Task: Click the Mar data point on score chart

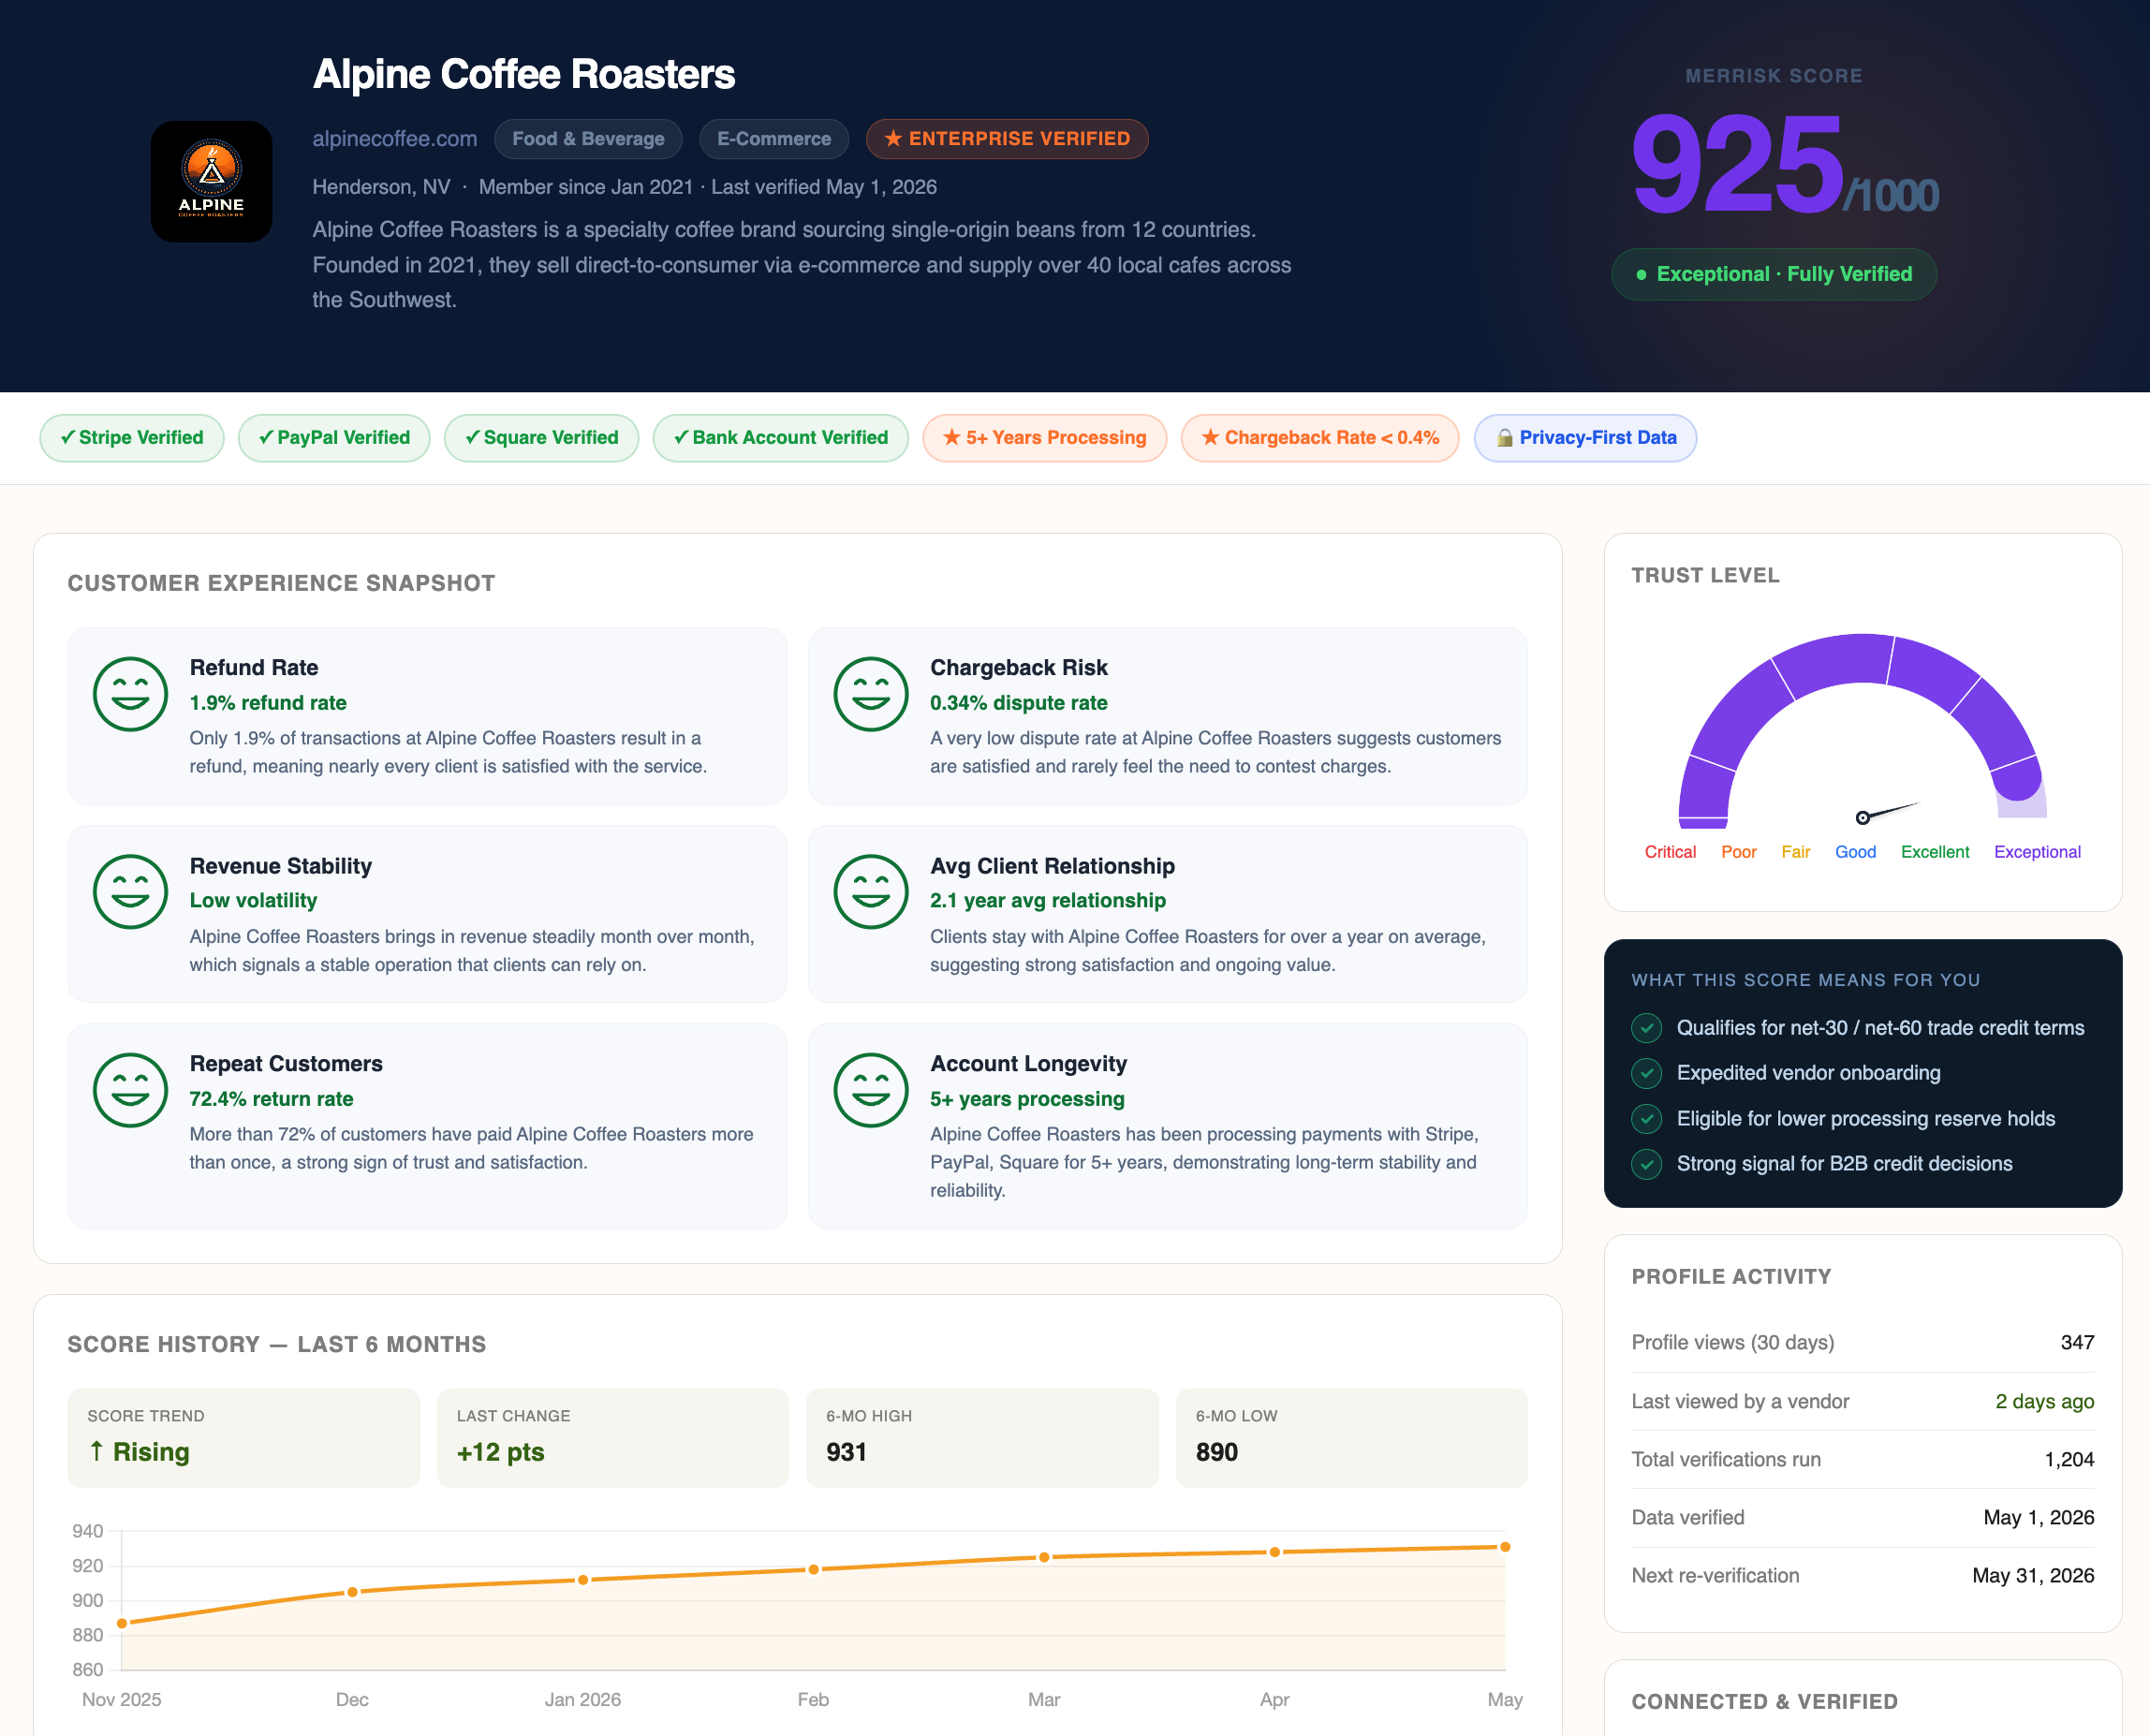Action: point(1044,1557)
